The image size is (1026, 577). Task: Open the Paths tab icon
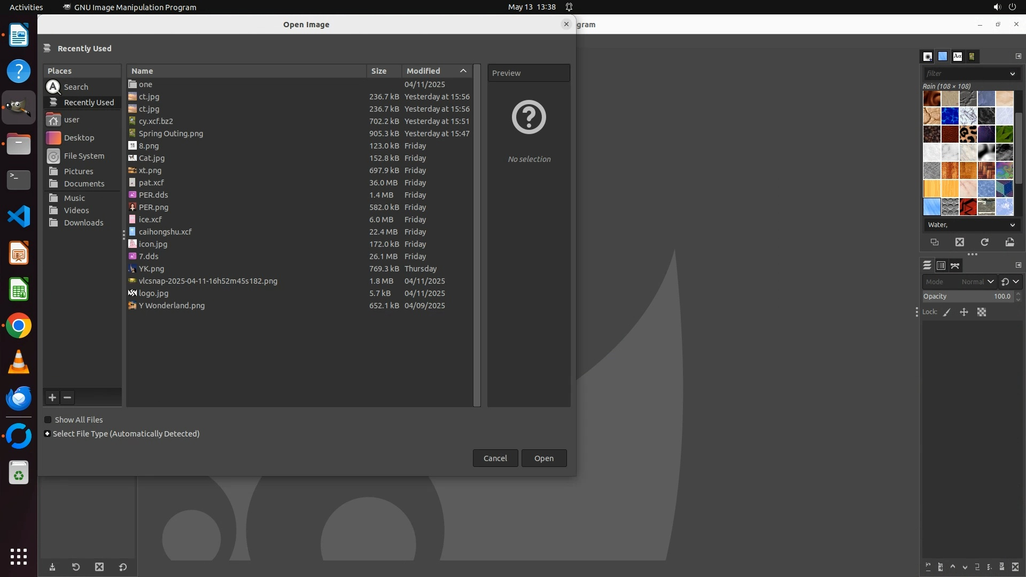click(955, 266)
